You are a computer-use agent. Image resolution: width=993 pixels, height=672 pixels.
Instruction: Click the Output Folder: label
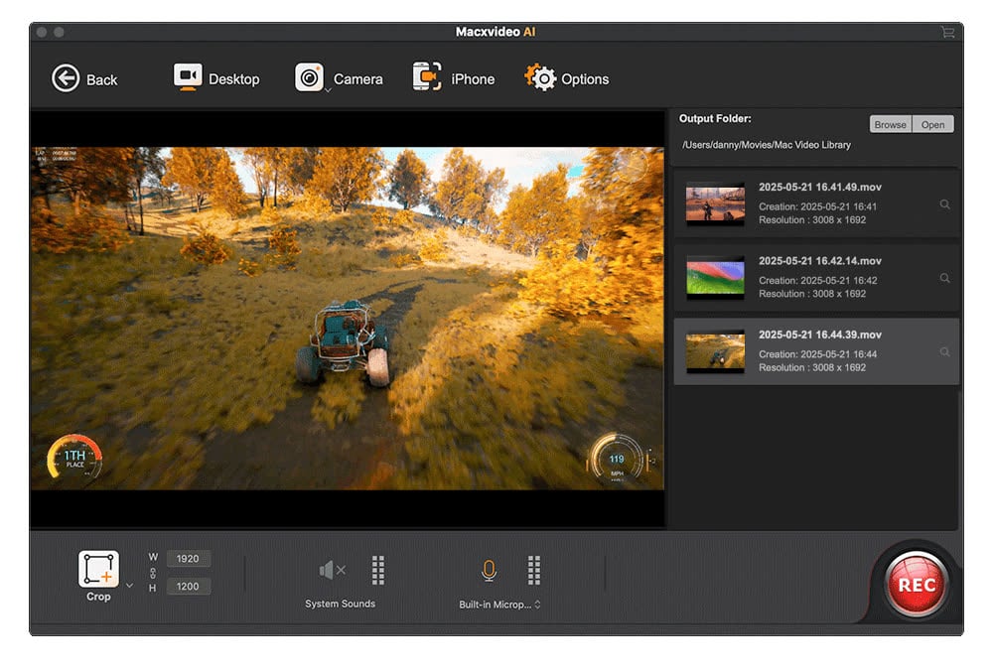(x=715, y=118)
